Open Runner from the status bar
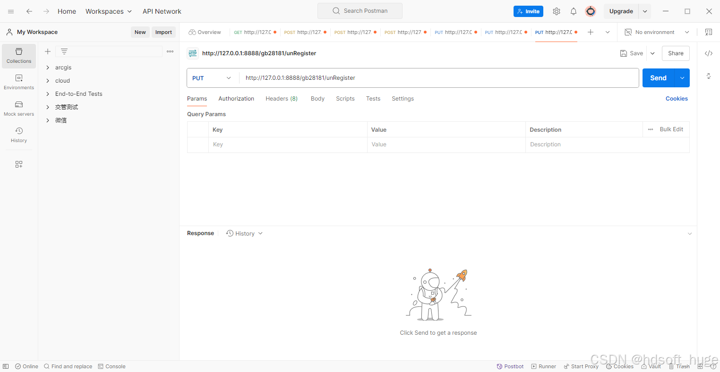The height and width of the screenshot is (372, 720). tap(544, 366)
